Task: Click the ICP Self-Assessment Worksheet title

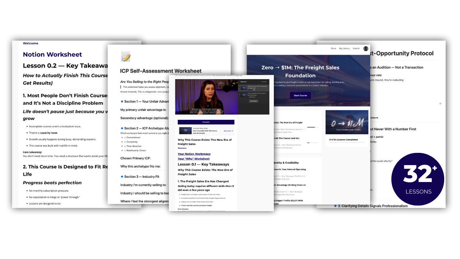Action: point(161,71)
